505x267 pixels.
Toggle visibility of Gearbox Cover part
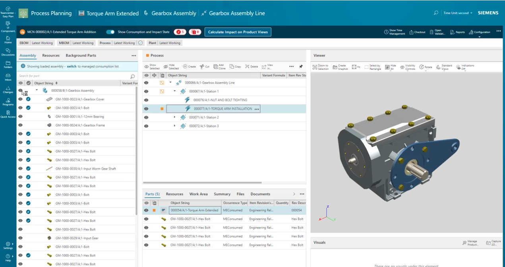[x=21, y=99]
